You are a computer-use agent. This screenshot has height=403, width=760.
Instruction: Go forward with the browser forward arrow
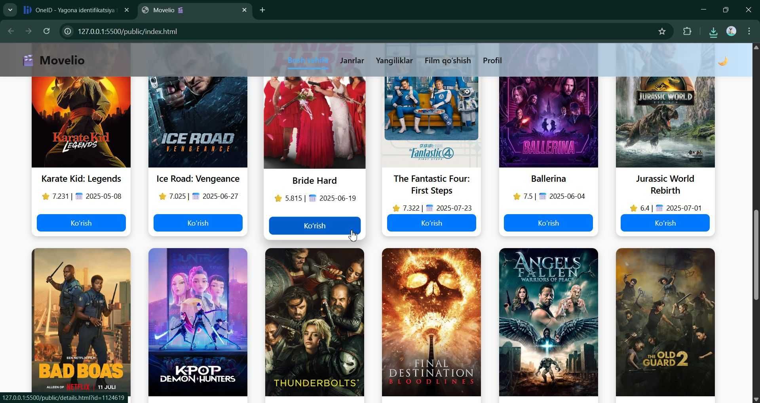[28, 31]
